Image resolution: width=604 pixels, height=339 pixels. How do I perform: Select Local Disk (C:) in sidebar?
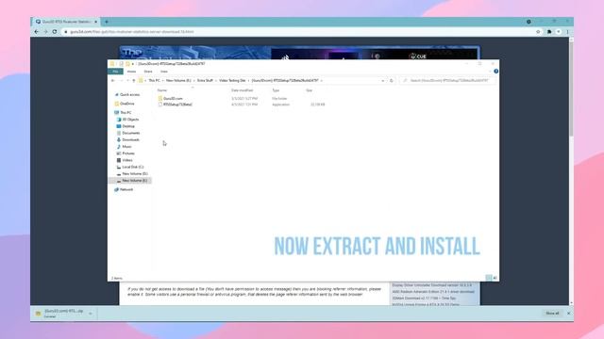[132, 168]
